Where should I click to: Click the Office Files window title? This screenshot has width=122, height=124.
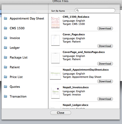coord(61,1)
